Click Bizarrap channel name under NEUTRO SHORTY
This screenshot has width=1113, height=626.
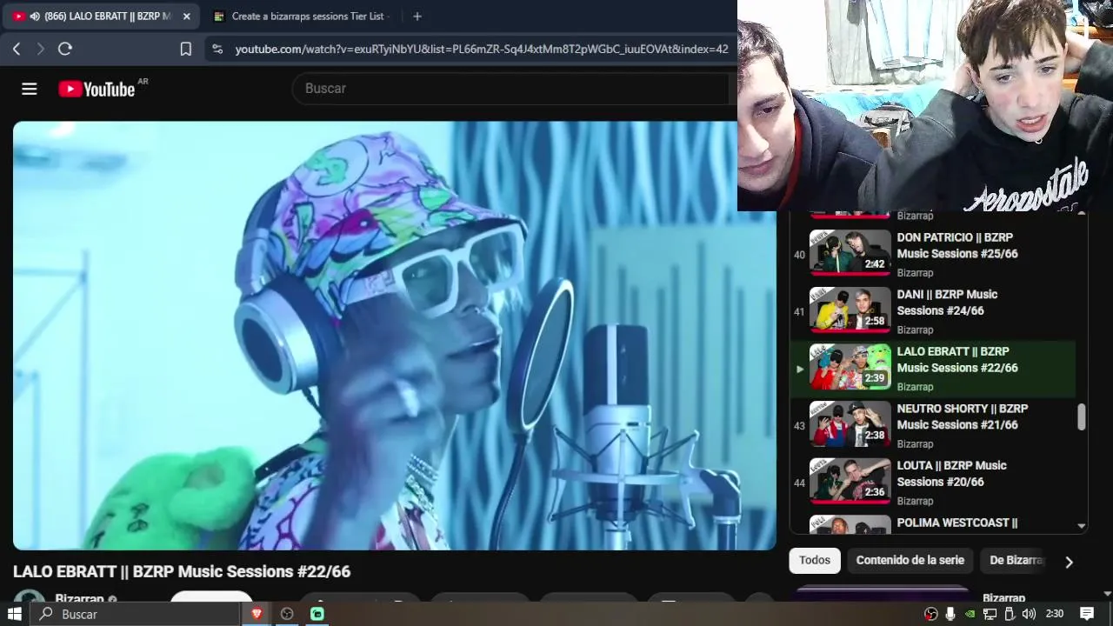pos(915,444)
